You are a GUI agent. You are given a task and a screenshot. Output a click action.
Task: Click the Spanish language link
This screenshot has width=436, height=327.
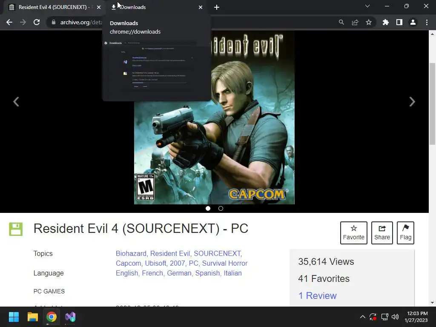point(207,273)
